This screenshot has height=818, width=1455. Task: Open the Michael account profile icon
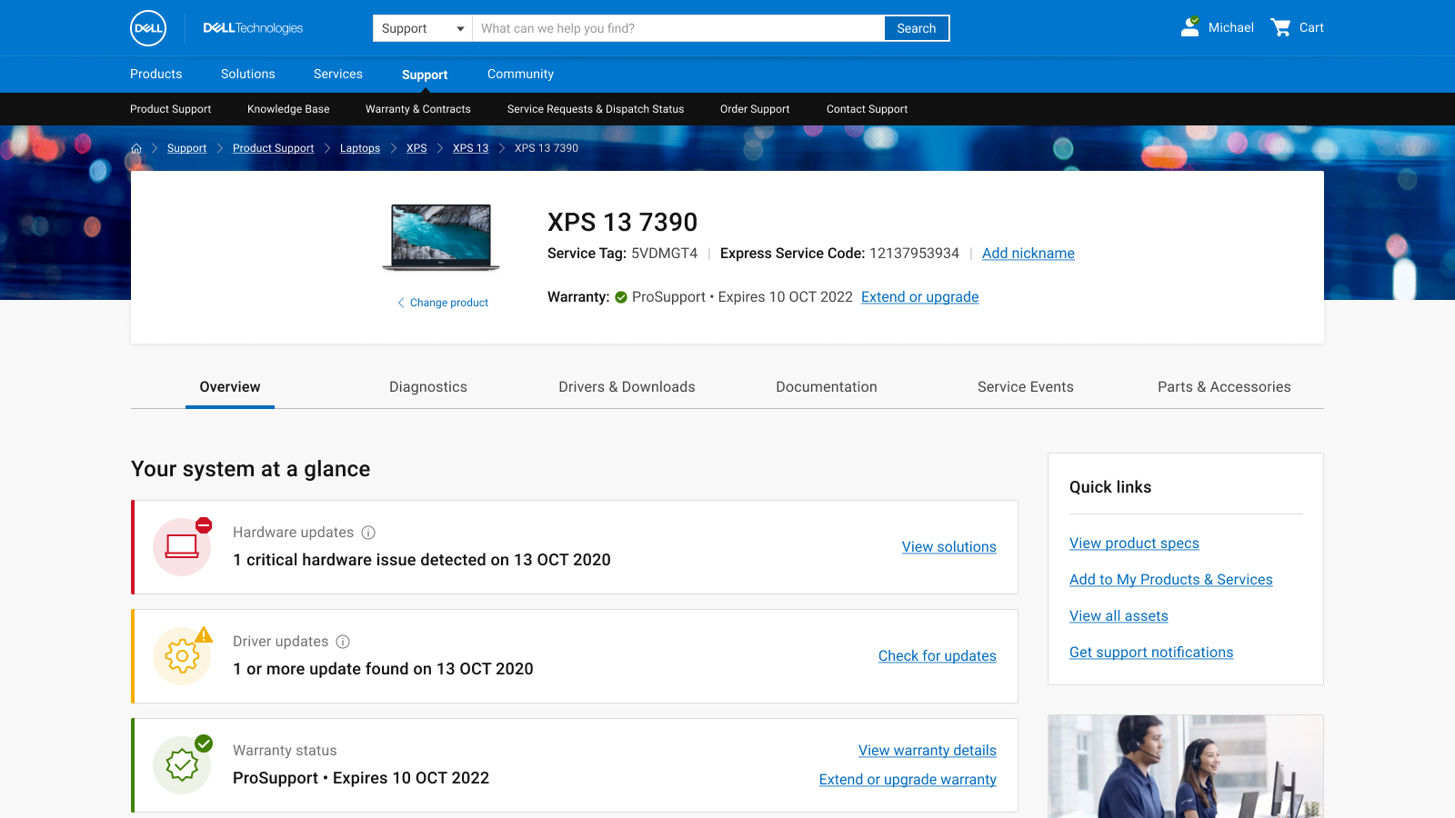pyautogui.click(x=1190, y=27)
